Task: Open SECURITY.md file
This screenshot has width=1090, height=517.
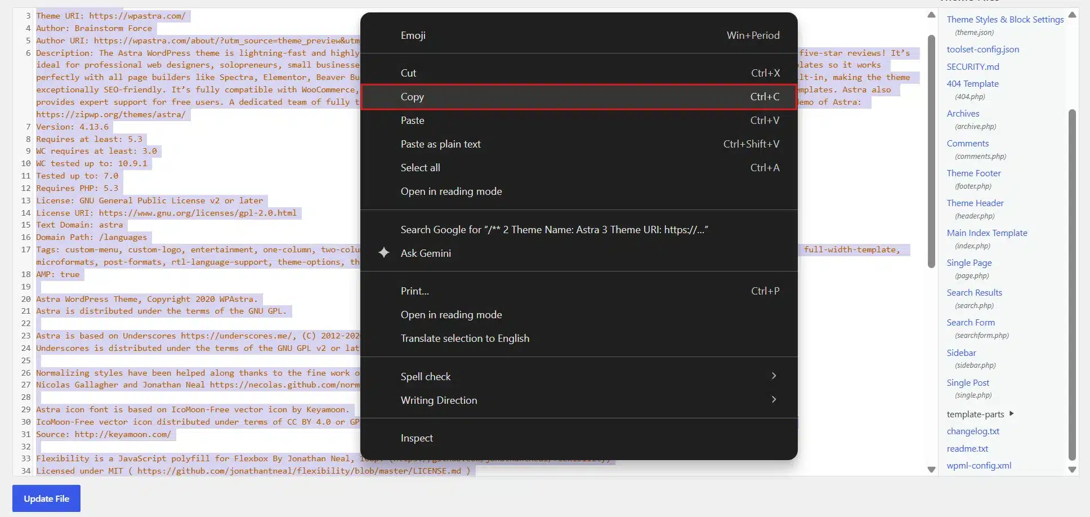Action: pos(973,66)
